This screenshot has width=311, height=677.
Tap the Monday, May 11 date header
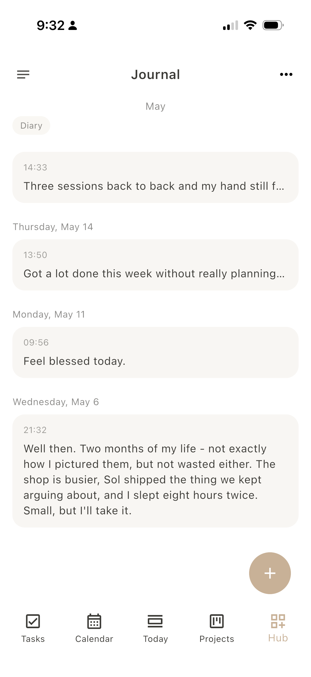[49, 314]
